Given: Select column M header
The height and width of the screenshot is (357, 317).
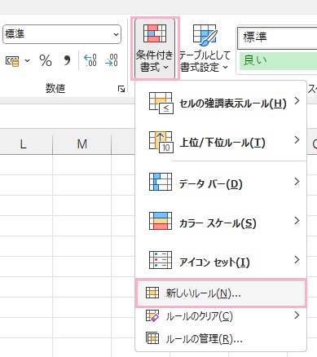Looking at the screenshot, I should [x=81, y=144].
